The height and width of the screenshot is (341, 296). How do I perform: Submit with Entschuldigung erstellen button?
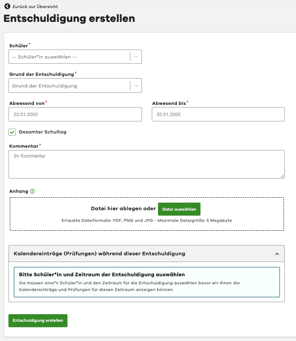[x=38, y=320]
